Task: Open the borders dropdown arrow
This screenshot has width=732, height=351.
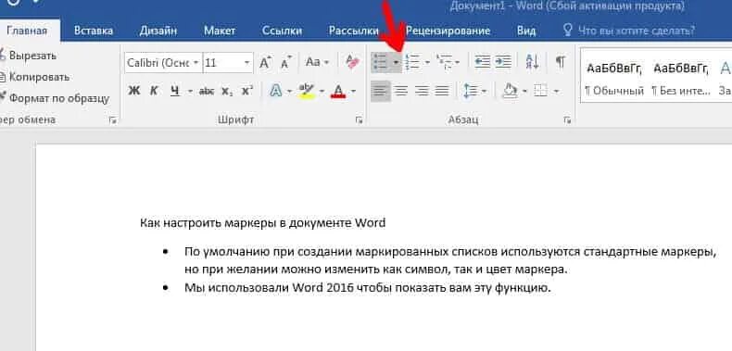Action: pyautogui.click(x=556, y=91)
